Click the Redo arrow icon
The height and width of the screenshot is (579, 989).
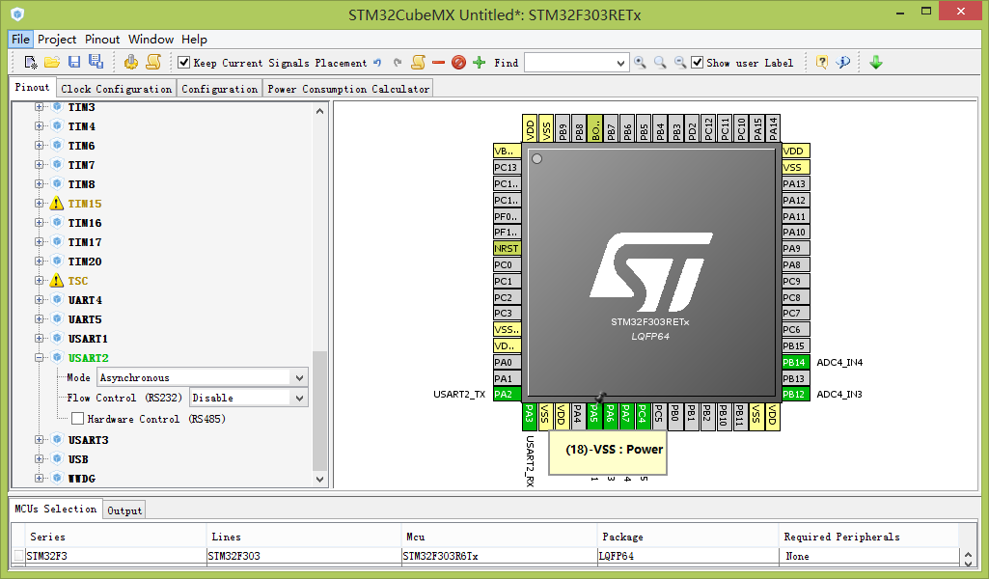pyautogui.click(x=398, y=63)
